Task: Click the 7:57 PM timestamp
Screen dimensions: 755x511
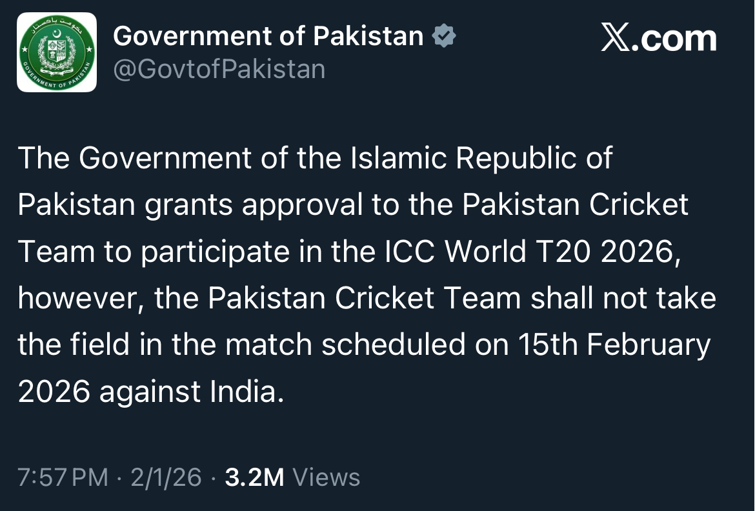Action: click(63, 477)
